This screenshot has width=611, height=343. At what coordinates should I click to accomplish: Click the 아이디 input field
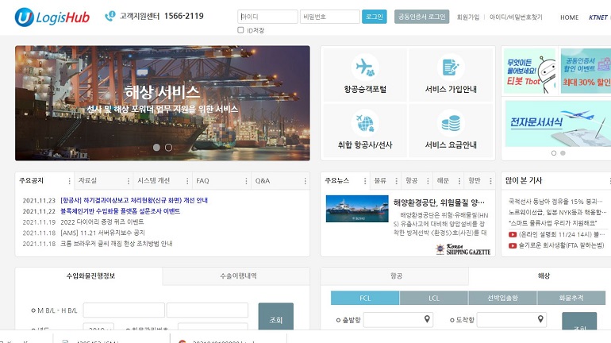(x=267, y=17)
